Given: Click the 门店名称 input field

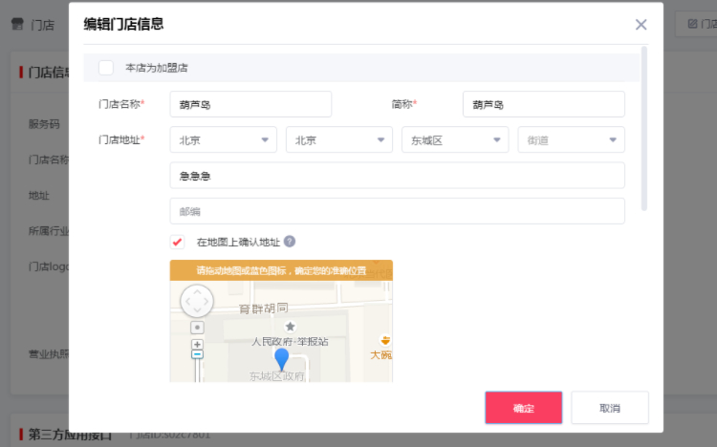Looking at the screenshot, I should (250, 104).
